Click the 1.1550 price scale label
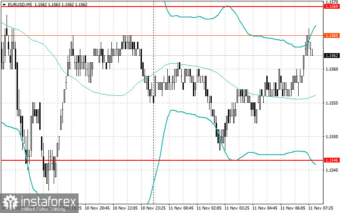341x213 pixels. [332, 137]
